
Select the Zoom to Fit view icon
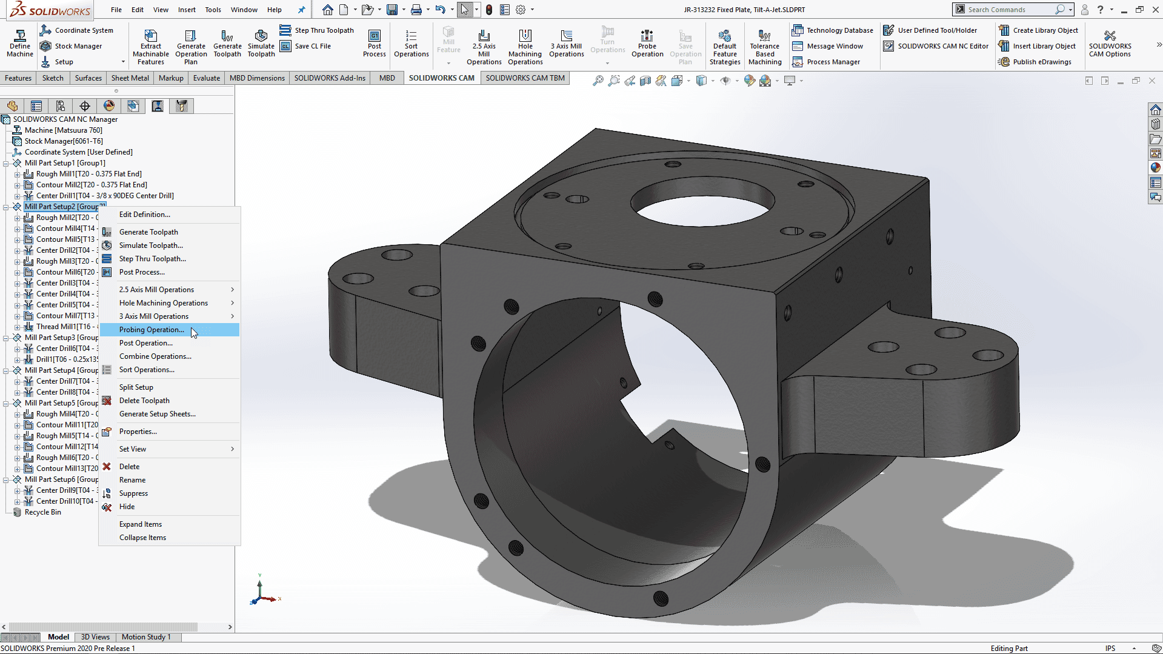[x=599, y=80]
